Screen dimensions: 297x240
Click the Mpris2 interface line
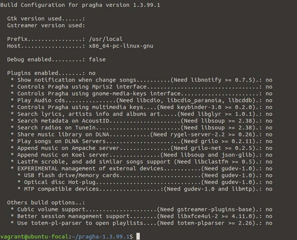tap(141, 87)
